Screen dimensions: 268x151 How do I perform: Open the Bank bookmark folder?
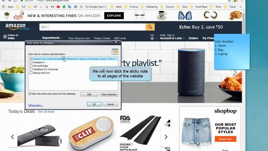[x=116, y=7]
